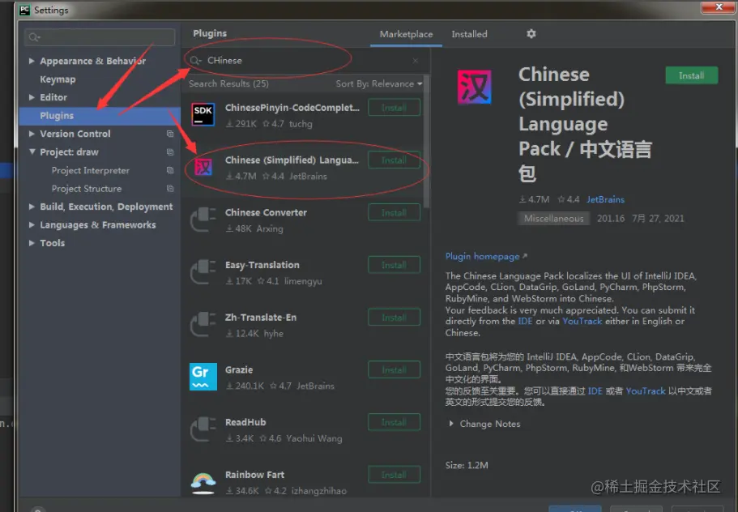Expand the Change Notes section
This screenshot has height=512, width=738.
[451, 424]
